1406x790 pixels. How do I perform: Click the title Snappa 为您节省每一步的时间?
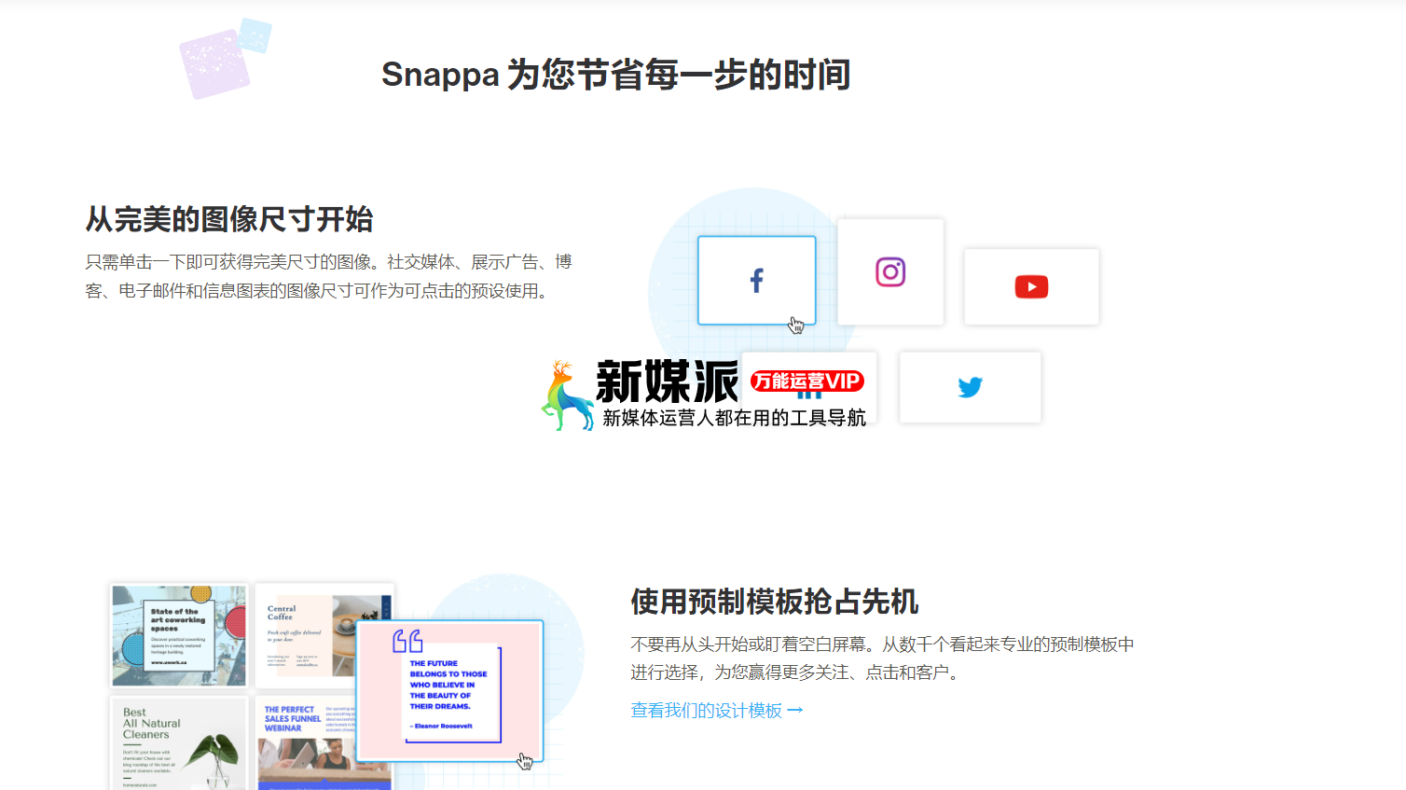click(x=615, y=75)
